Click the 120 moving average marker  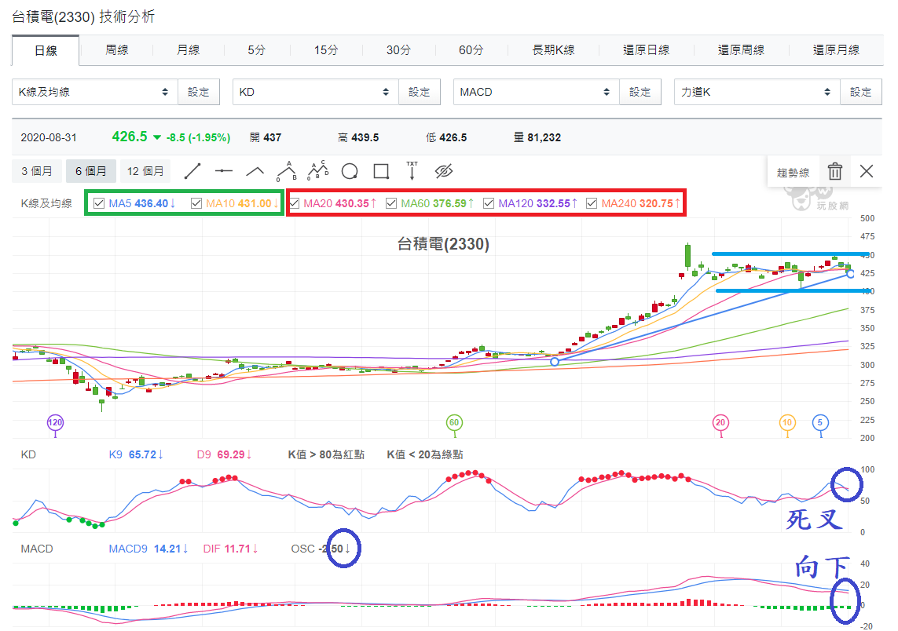pos(55,423)
